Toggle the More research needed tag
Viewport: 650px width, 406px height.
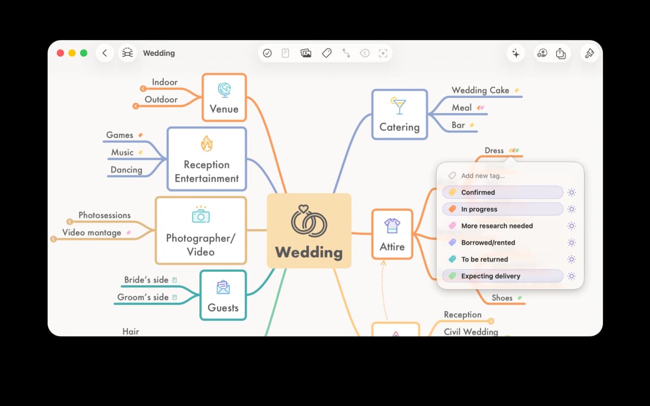point(503,226)
